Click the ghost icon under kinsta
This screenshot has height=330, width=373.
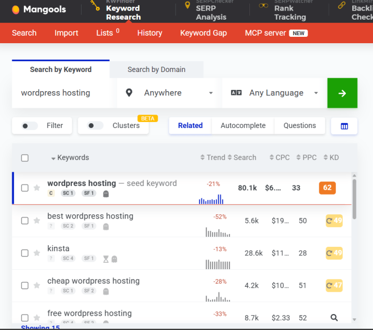click(x=115, y=259)
